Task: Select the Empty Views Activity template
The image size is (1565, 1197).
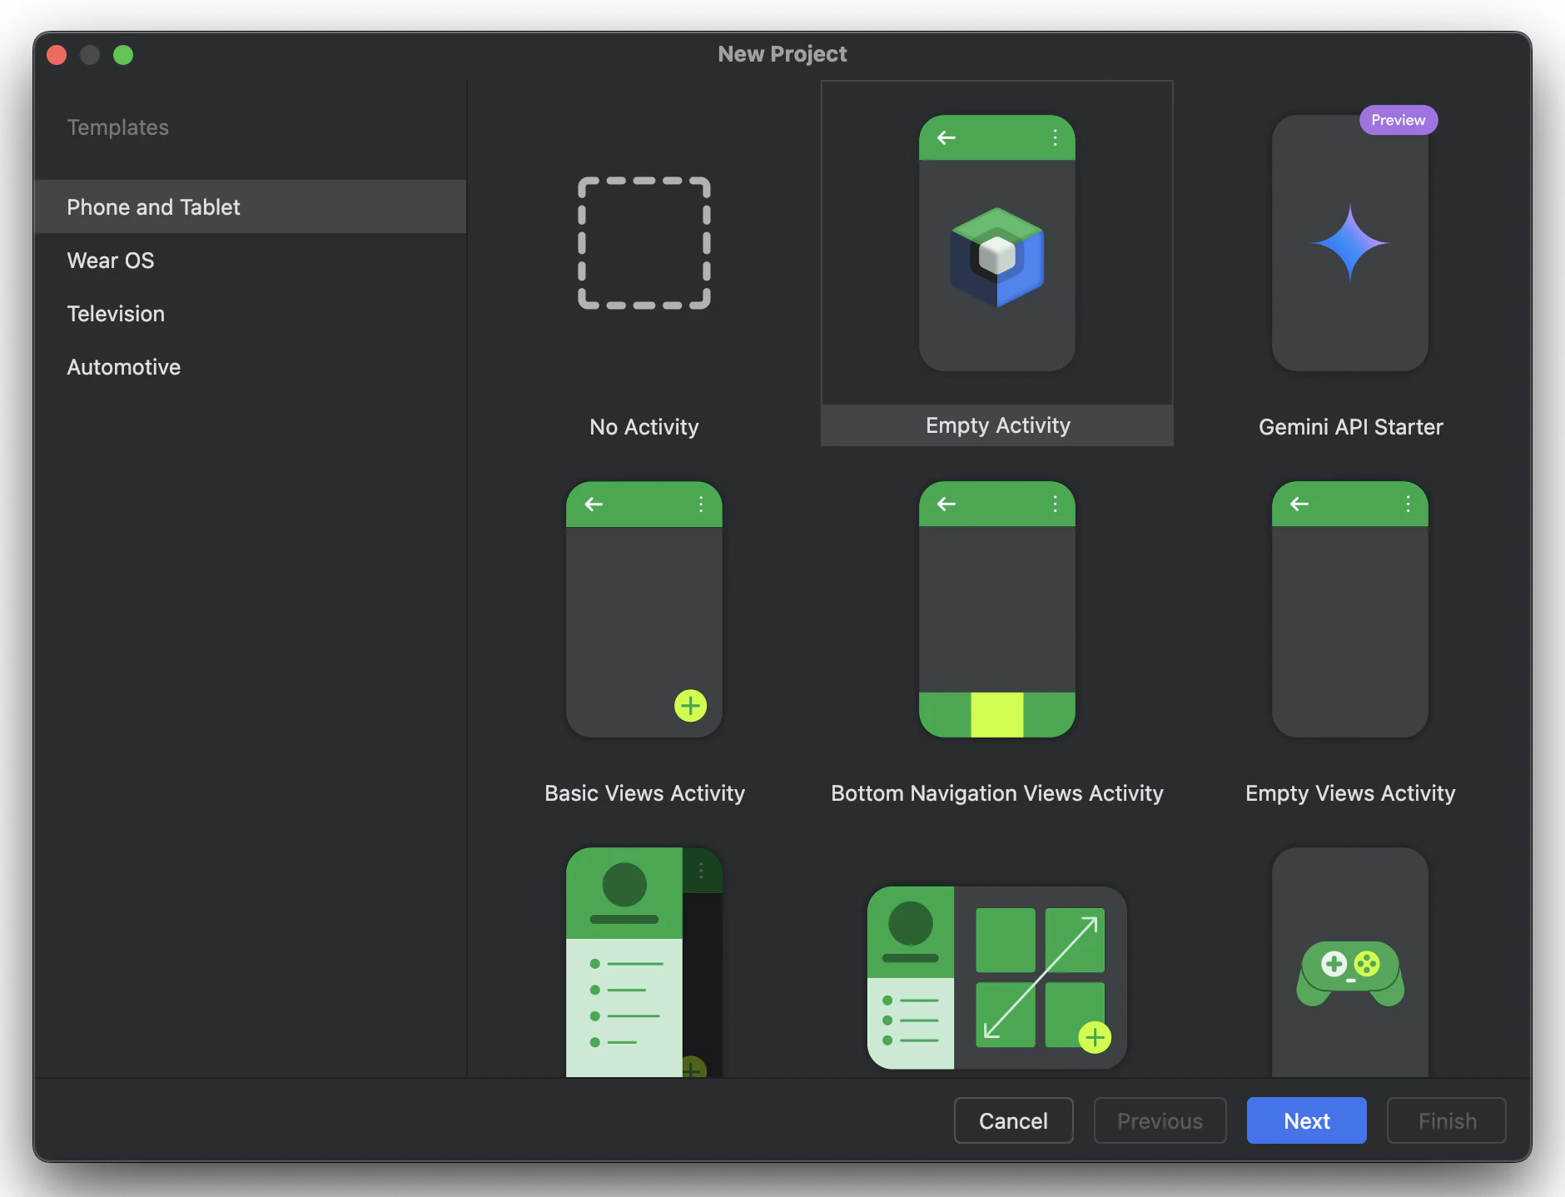Action: (x=1350, y=609)
